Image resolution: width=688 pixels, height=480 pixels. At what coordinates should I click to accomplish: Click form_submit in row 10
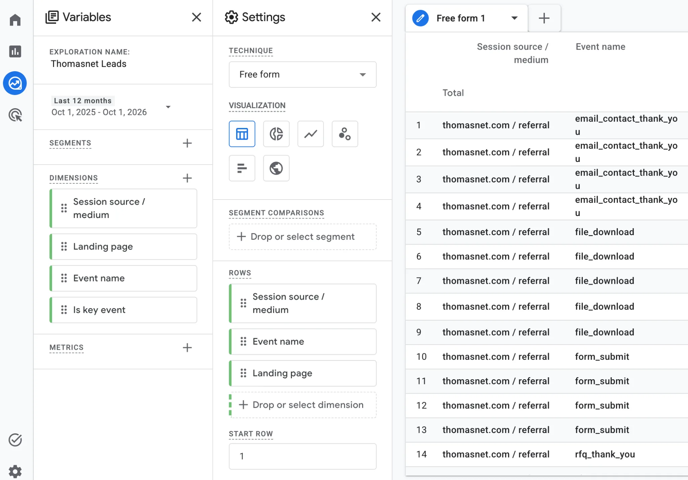(x=602, y=357)
